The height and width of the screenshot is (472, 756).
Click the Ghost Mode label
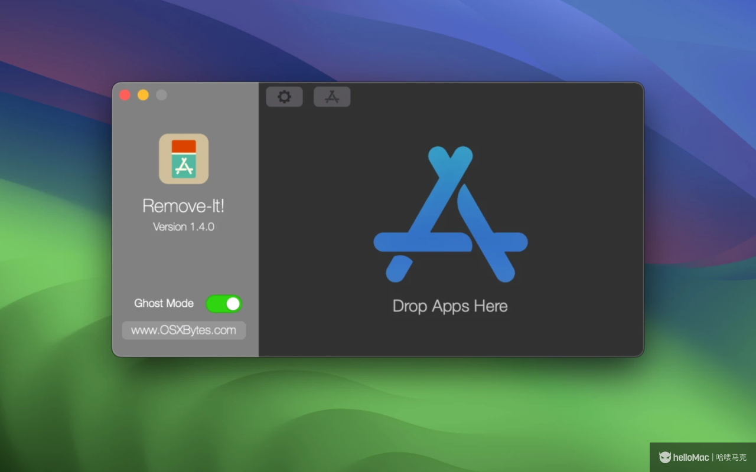164,303
